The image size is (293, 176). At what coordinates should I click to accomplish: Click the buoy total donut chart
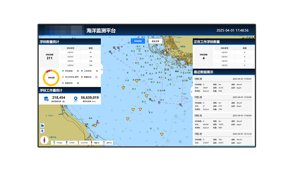(51, 78)
